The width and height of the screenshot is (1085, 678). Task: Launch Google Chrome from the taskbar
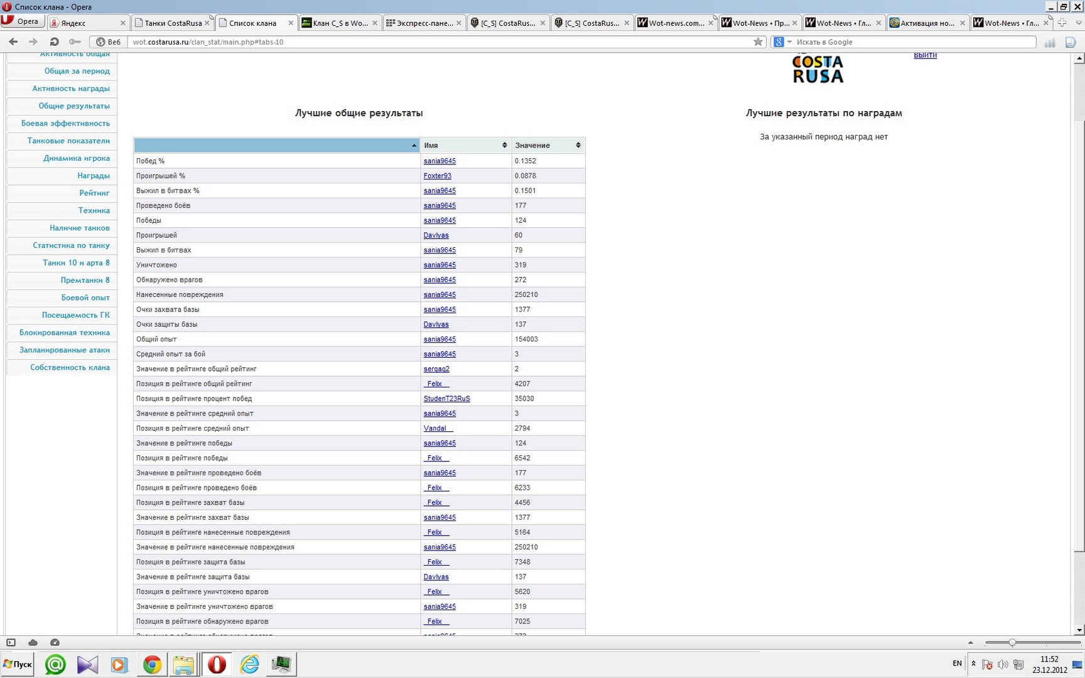coord(152,664)
